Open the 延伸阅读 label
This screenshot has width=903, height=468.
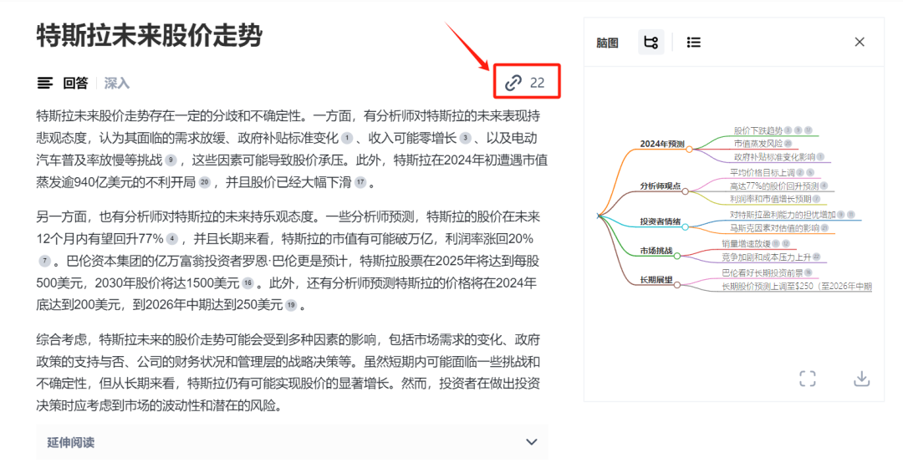[x=70, y=442]
